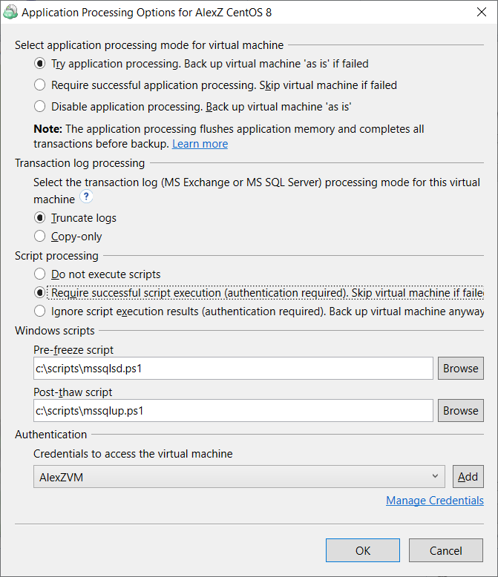Select 'Try application processing' radio option
The image size is (498, 577).
tap(39, 64)
